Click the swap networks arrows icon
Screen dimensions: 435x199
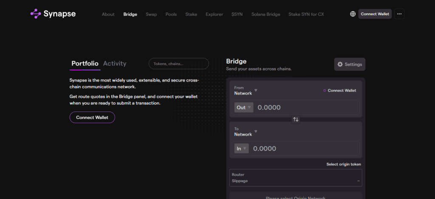[x=296, y=119]
